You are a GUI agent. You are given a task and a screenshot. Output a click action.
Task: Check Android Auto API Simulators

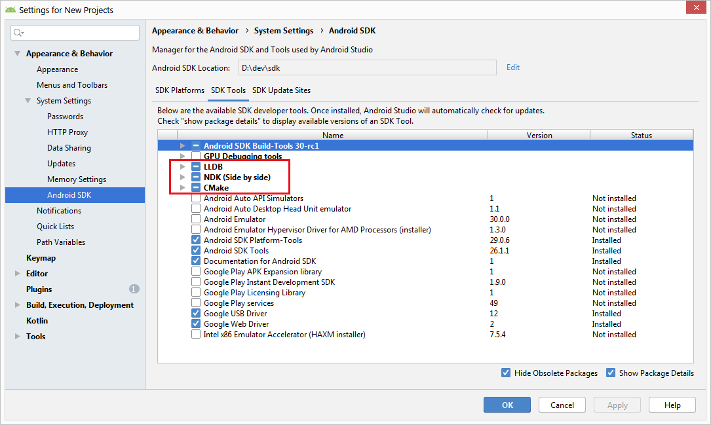pyautogui.click(x=196, y=198)
